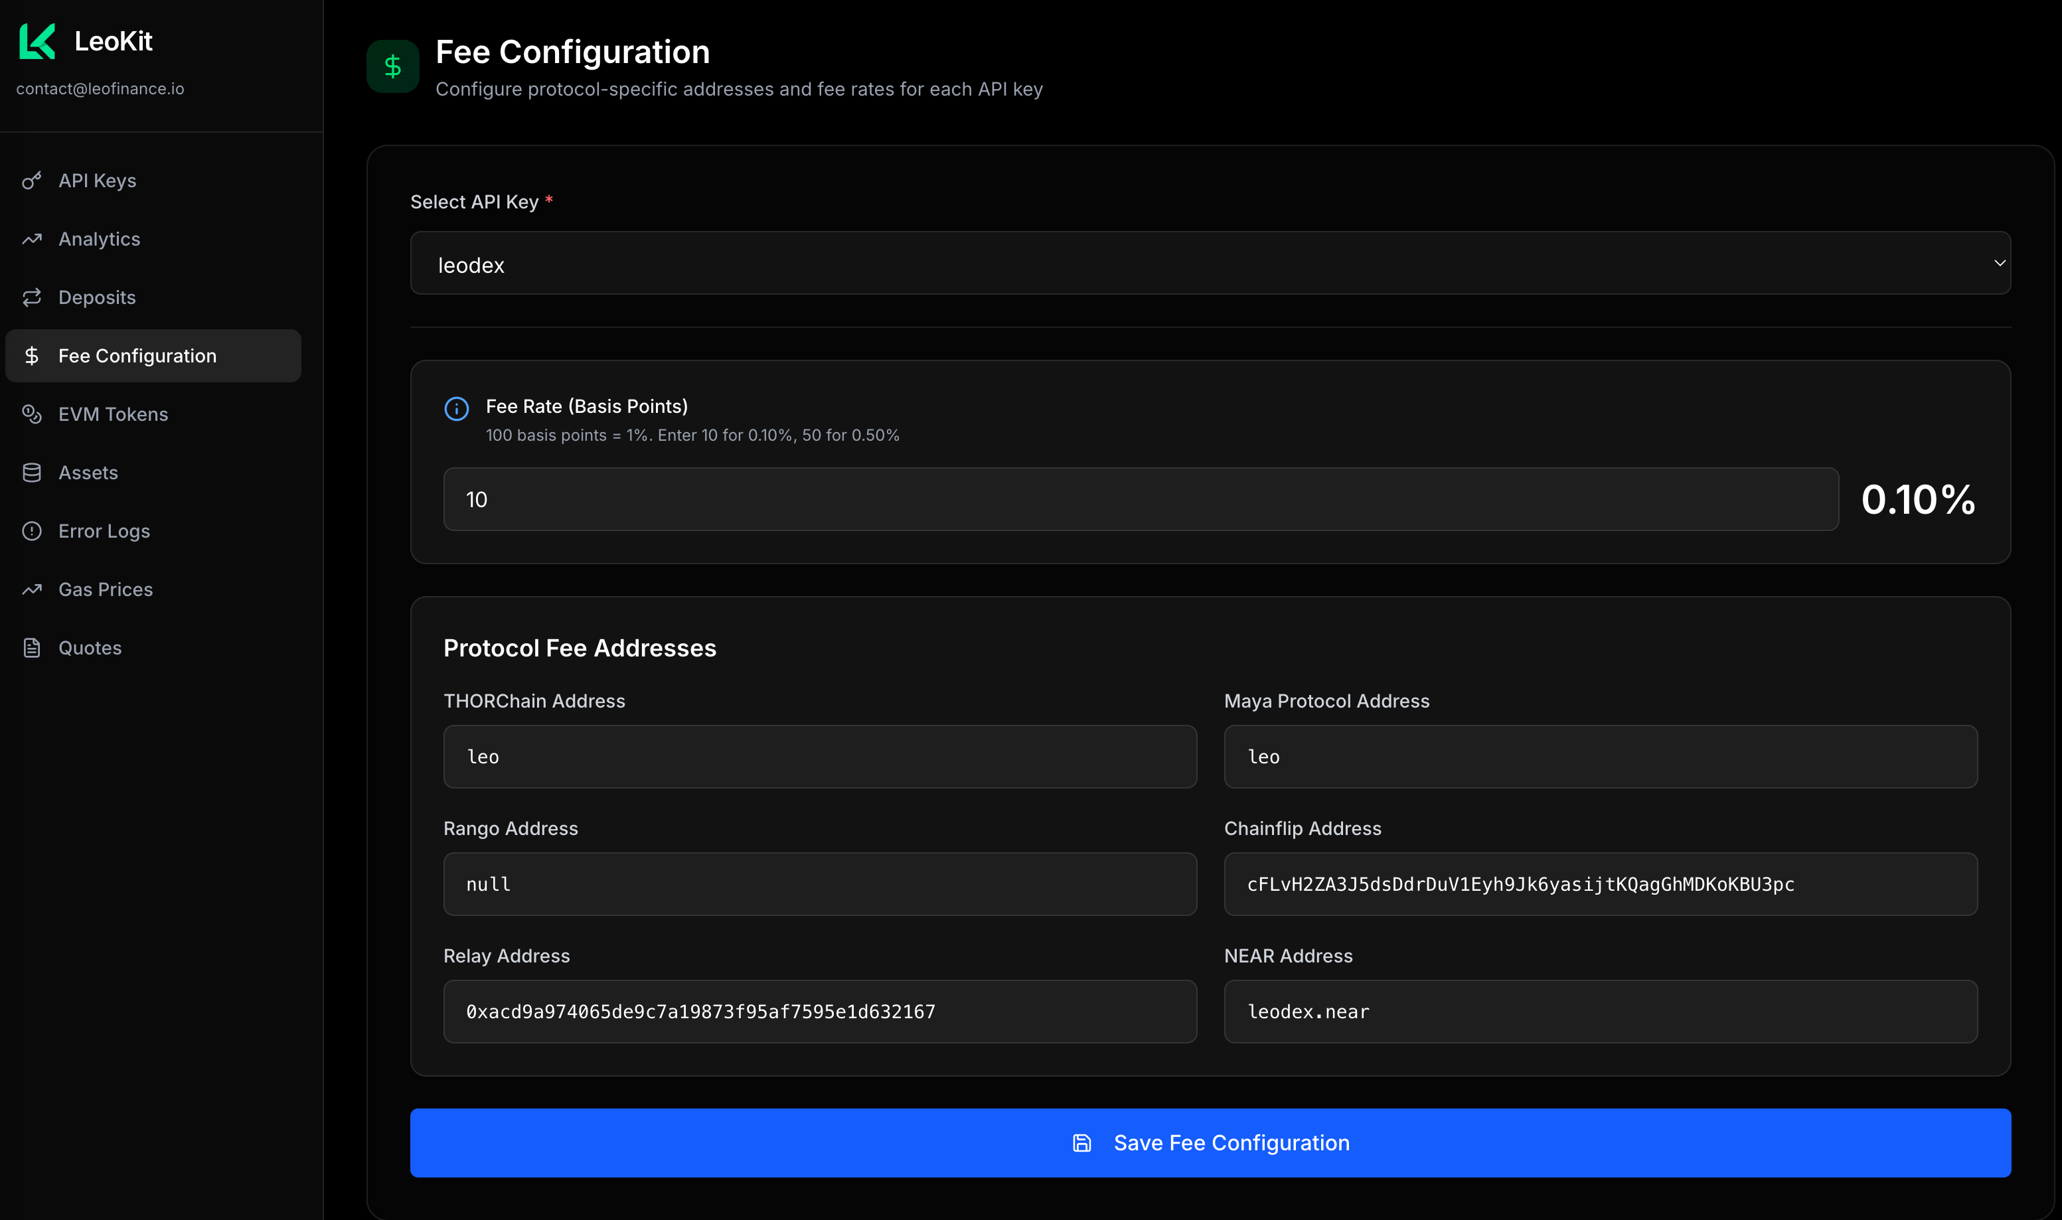Select Fee Configuration sidebar item
Screen dimensions: 2062x1220
pos(137,356)
